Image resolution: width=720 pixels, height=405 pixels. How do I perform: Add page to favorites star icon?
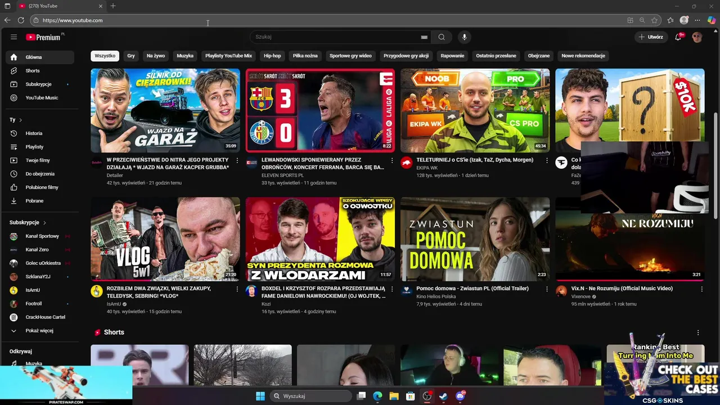click(x=655, y=20)
